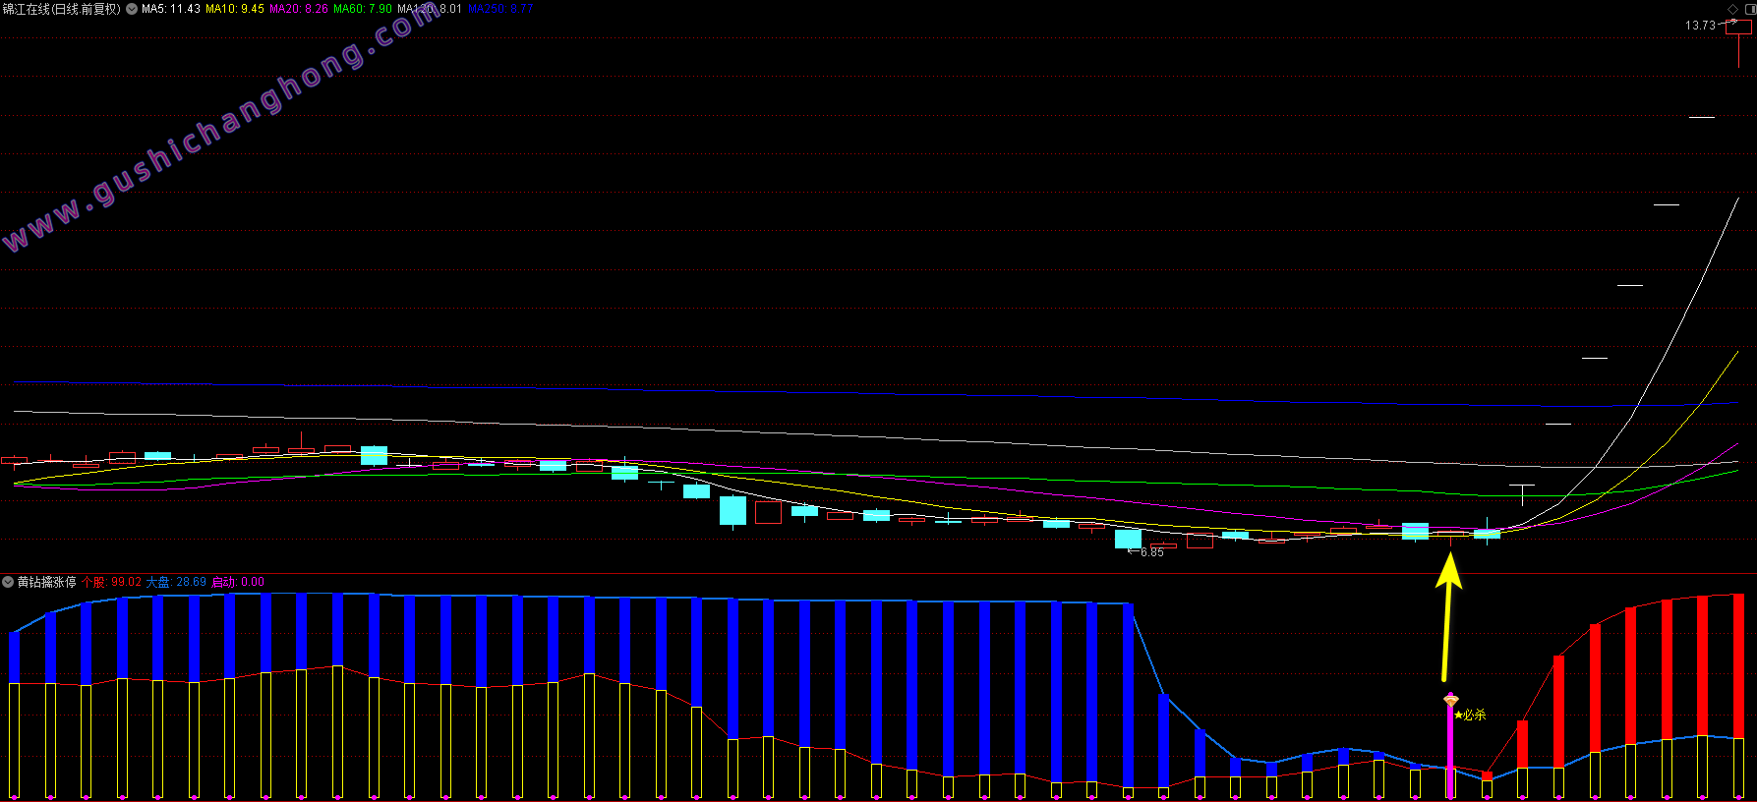Click the 6.85 low price label
This screenshot has height=802, width=1757.
(x=1152, y=552)
